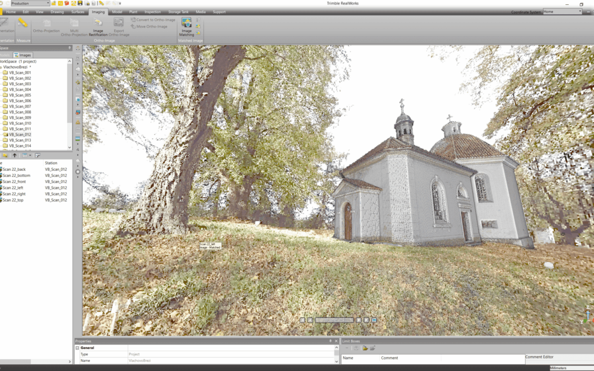594x371 pixels.
Task: Pin the Properties panel with pushpin icon
Action: click(x=331, y=341)
